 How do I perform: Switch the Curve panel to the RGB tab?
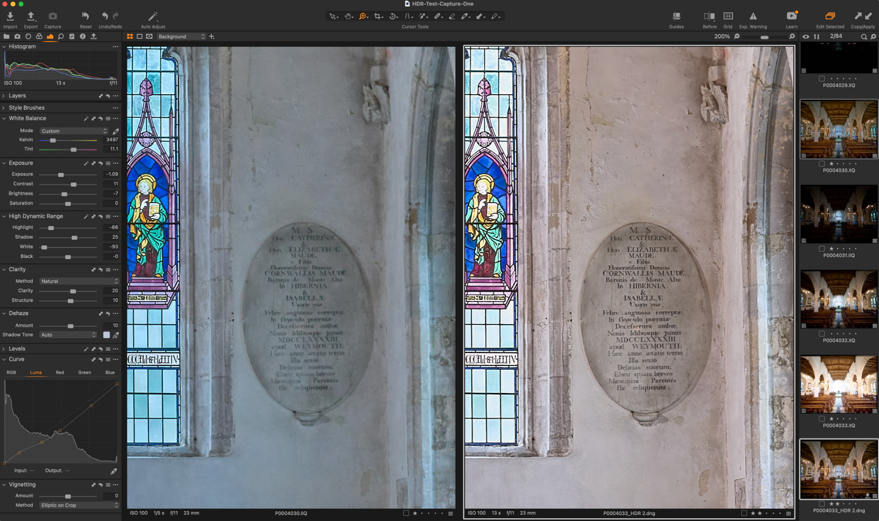pos(11,372)
